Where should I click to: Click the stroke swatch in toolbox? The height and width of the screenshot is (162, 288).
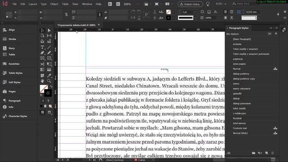(x=48, y=93)
